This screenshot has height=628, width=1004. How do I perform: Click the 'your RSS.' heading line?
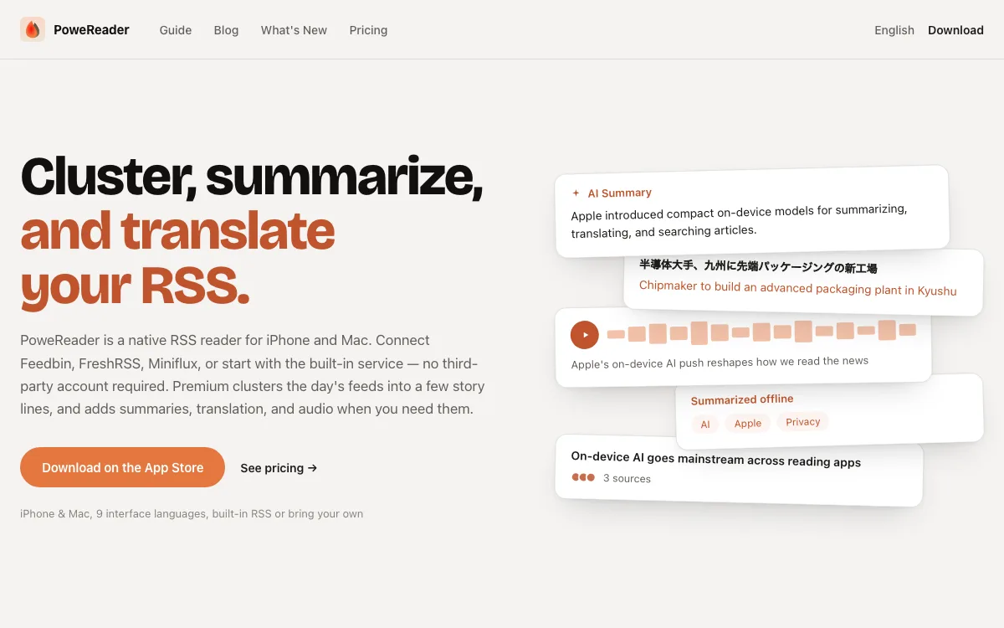click(135, 286)
